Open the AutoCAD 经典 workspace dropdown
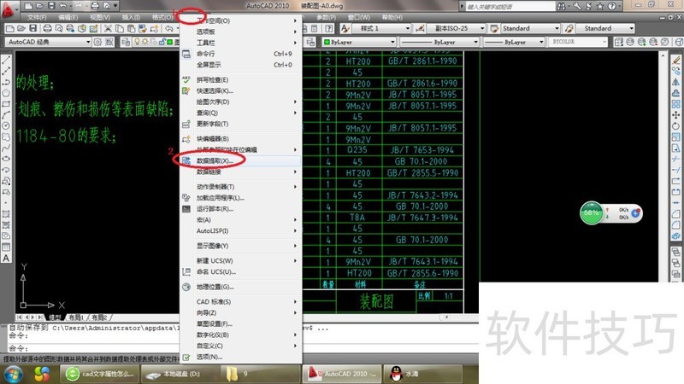 click(48, 42)
